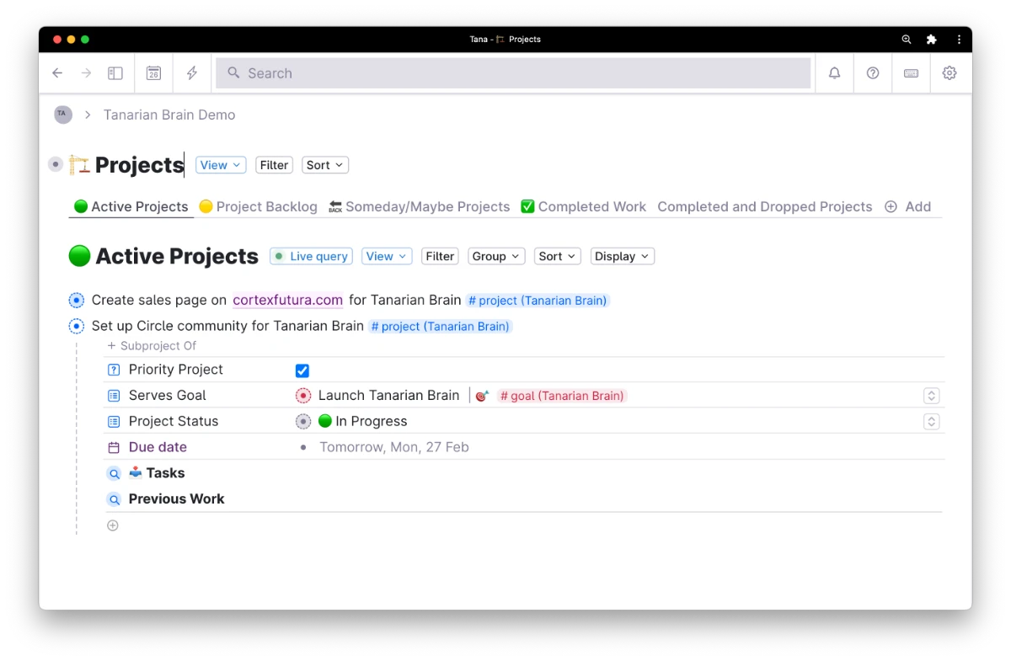The width and height of the screenshot is (1011, 661).
Task: Click the Priority Project field icon
Action: pyautogui.click(x=114, y=370)
